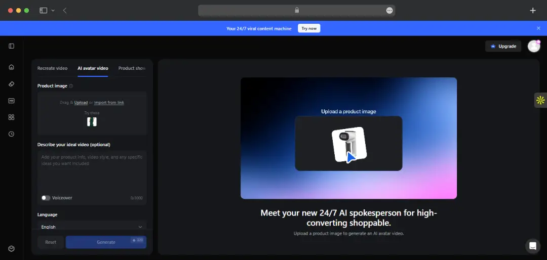
Task: Open the chat support bubble
Action: click(x=533, y=246)
